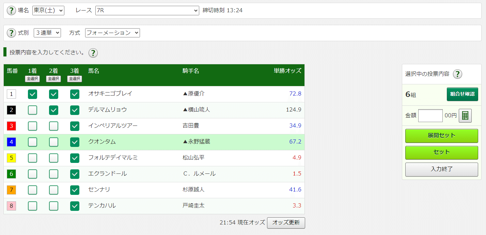Open help next to 投票内容を入力してください
The width and height of the screenshot is (486, 235).
(x=93, y=53)
